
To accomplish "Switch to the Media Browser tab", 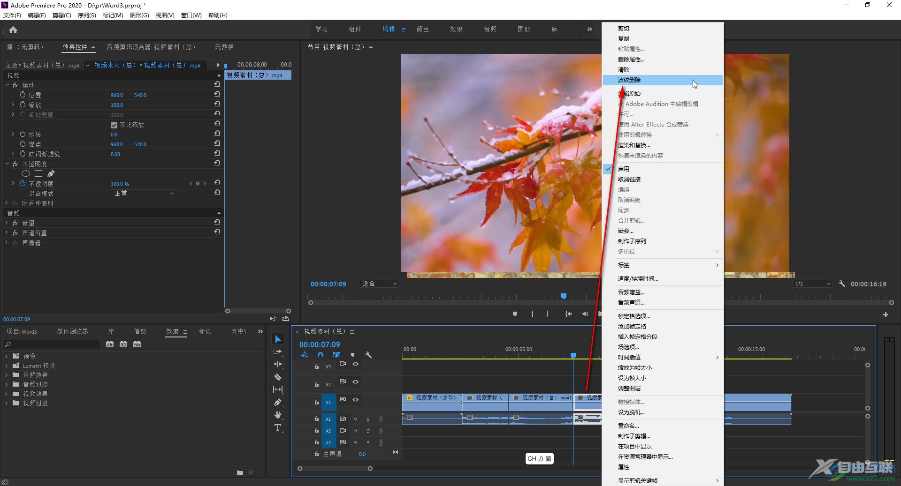I will click(72, 331).
